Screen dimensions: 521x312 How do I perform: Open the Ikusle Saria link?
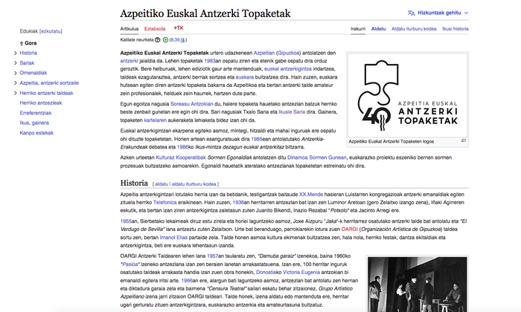[x=292, y=111]
